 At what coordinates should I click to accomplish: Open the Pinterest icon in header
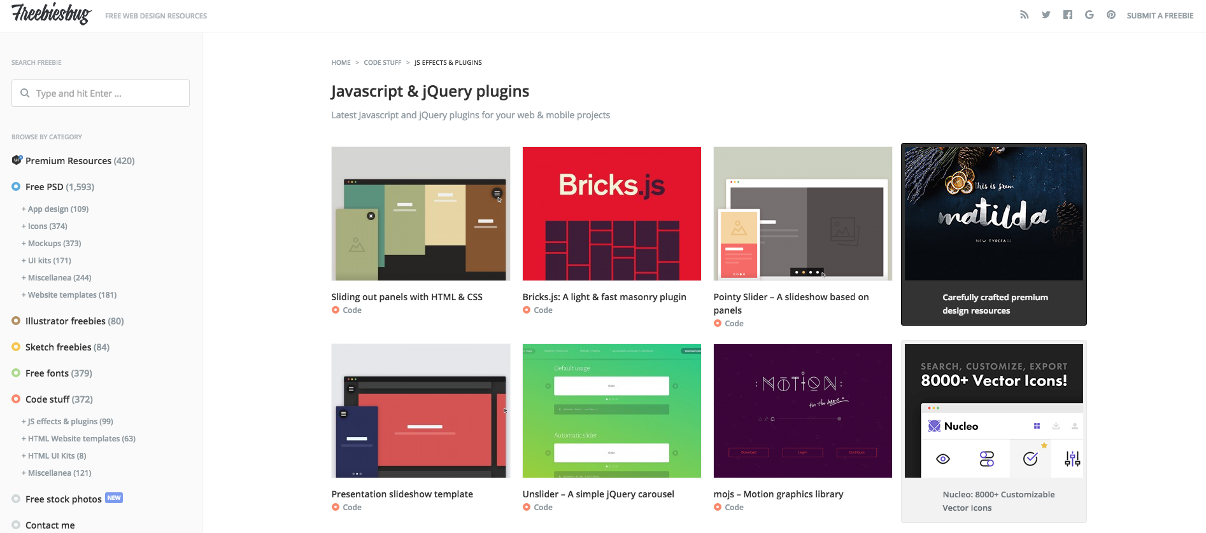click(1111, 15)
